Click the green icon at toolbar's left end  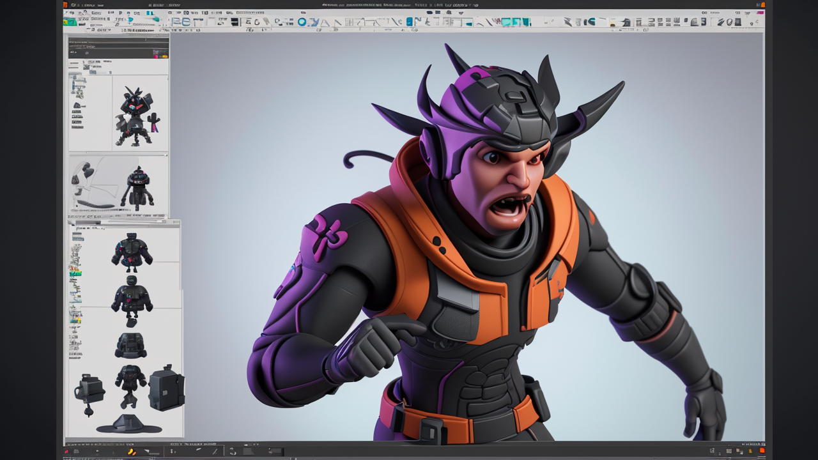[70, 22]
